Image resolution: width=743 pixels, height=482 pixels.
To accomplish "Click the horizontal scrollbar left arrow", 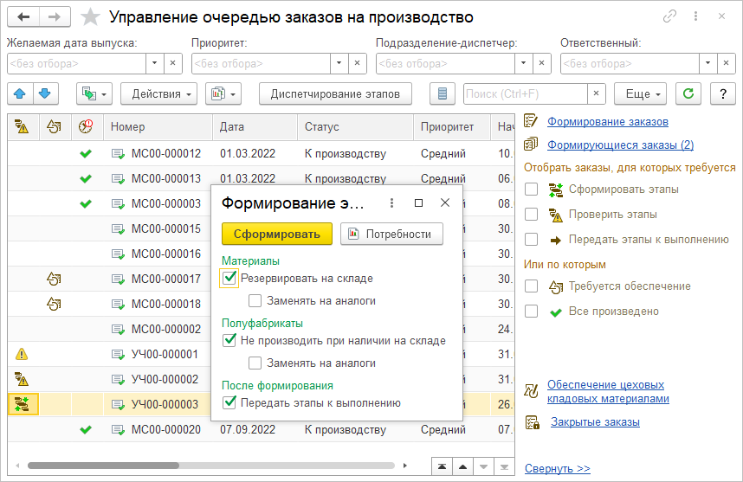I will (x=17, y=466).
